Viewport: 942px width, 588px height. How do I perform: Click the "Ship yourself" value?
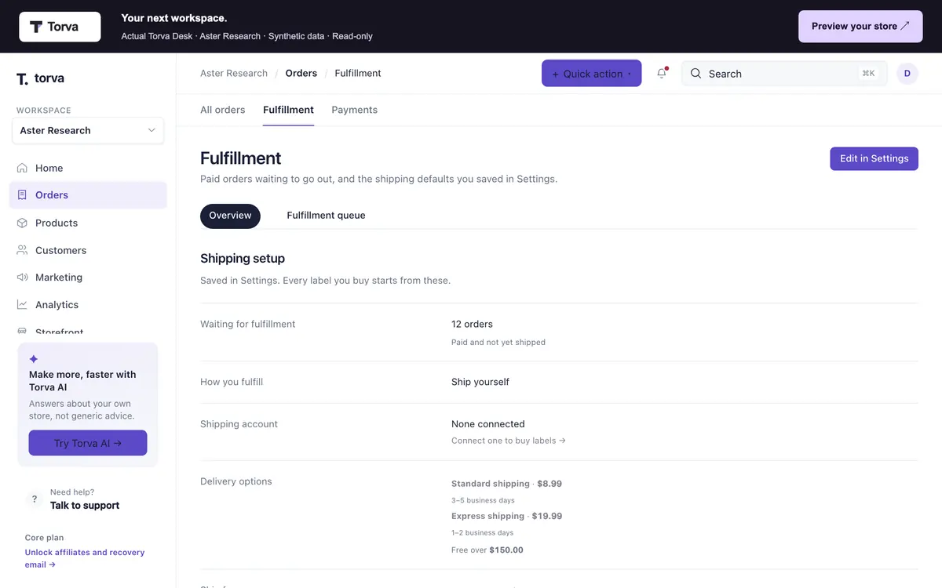(x=480, y=382)
